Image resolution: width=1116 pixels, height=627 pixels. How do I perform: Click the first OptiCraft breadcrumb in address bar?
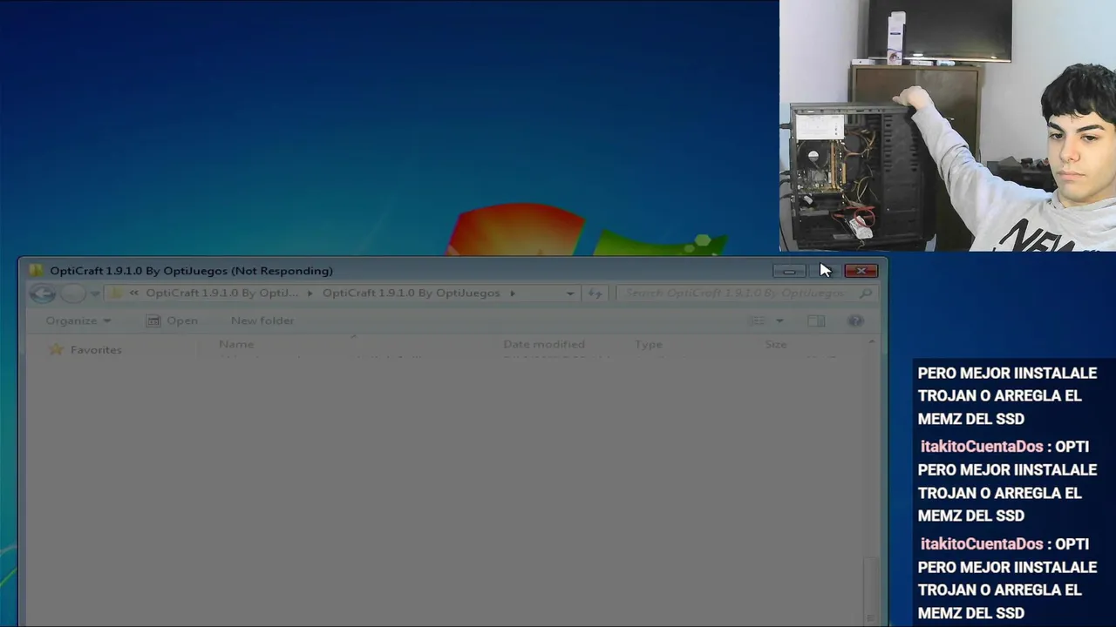221,293
